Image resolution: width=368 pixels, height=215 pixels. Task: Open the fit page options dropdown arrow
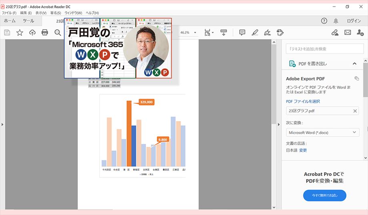tap(213, 33)
